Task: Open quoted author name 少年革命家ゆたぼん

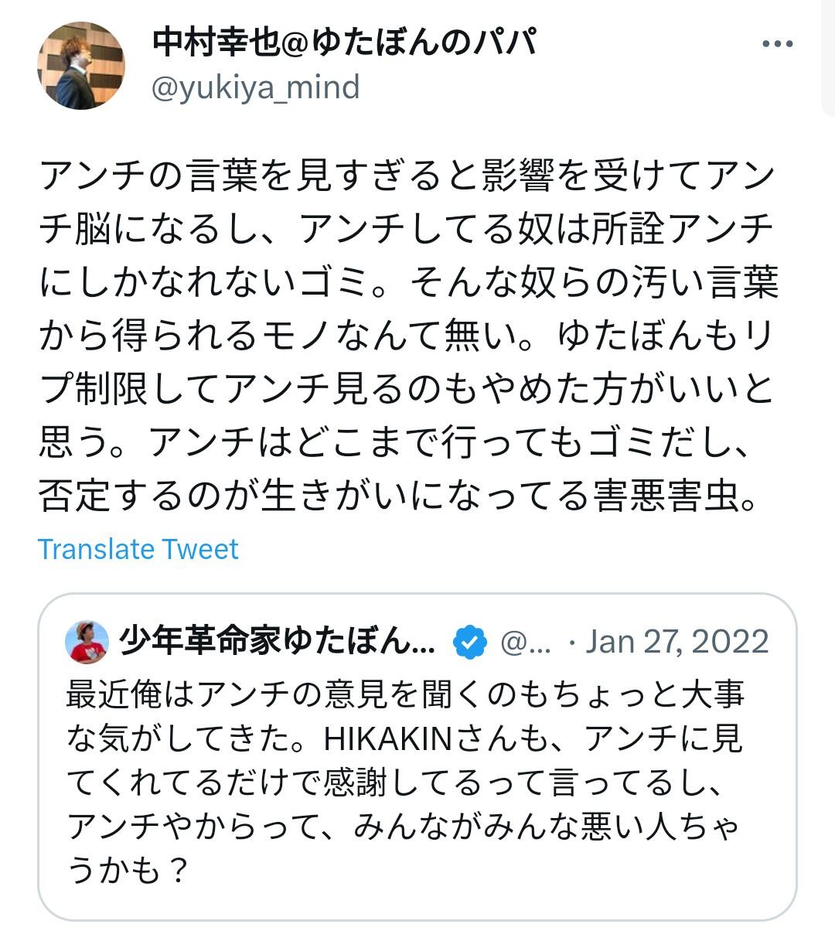Action: (x=278, y=642)
